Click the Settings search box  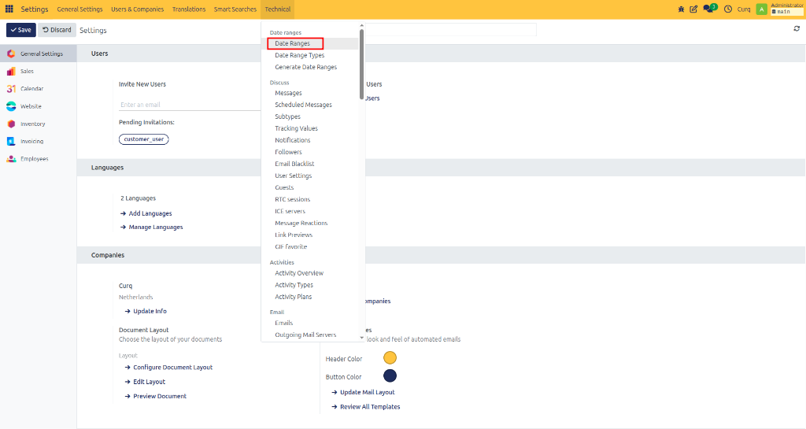click(451, 30)
